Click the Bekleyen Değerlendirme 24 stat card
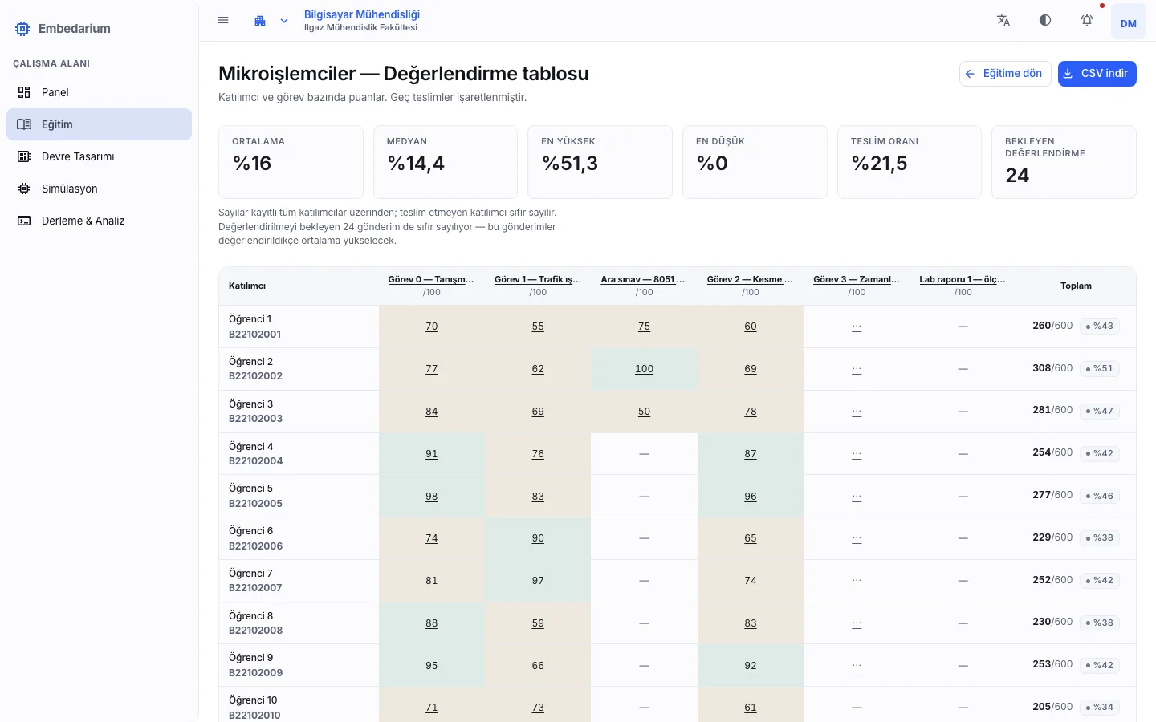Image resolution: width=1156 pixels, height=722 pixels. pyautogui.click(x=1064, y=162)
